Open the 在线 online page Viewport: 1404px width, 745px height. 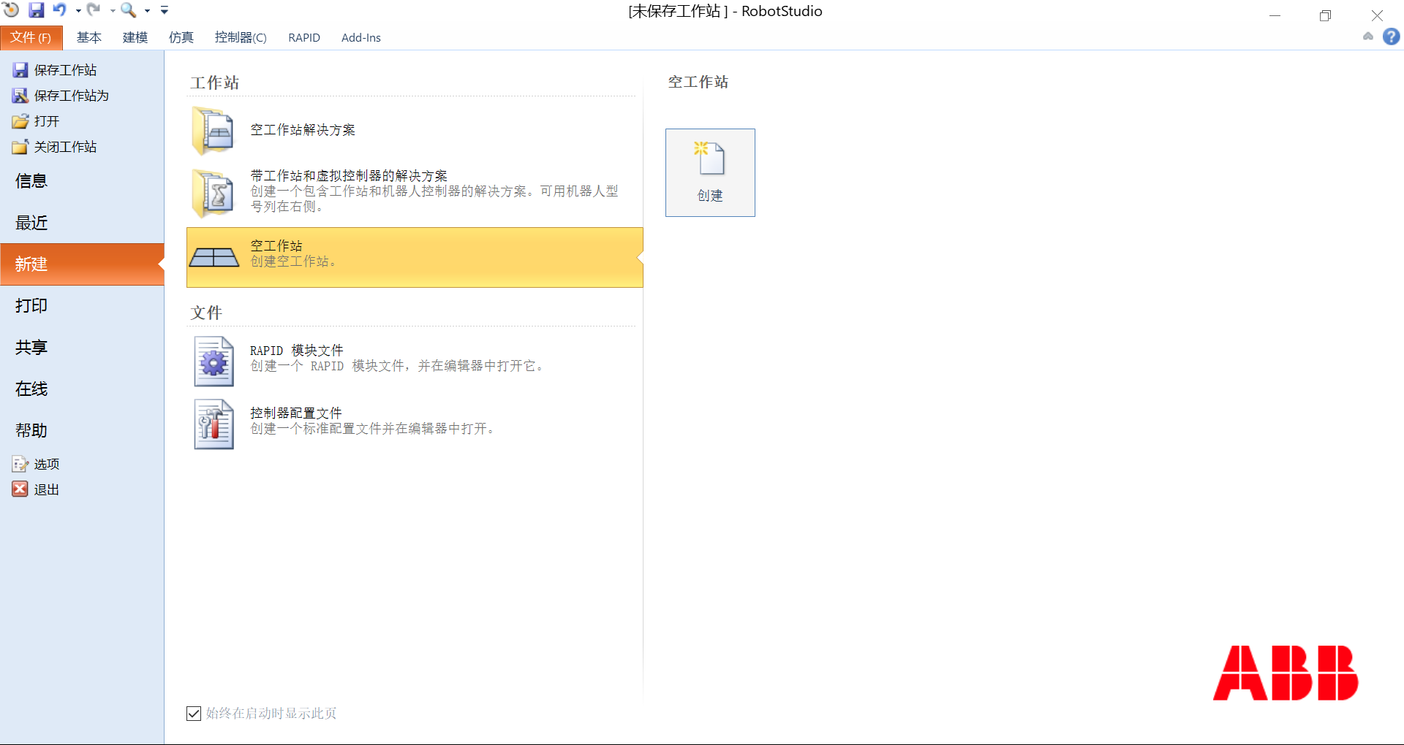82,389
